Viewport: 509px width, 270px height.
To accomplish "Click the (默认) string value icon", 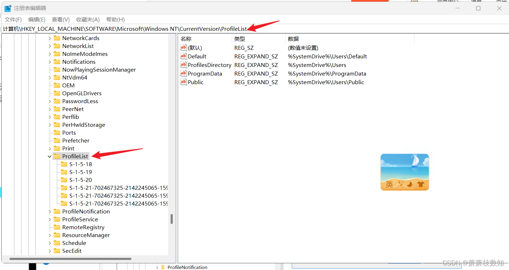I will pos(183,48).
